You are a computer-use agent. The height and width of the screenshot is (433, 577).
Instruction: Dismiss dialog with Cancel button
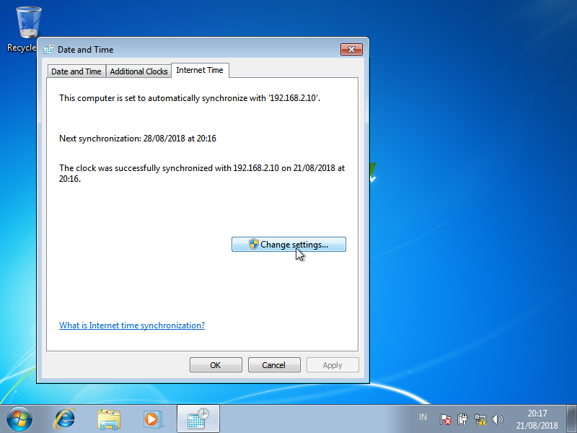[274, 365]
